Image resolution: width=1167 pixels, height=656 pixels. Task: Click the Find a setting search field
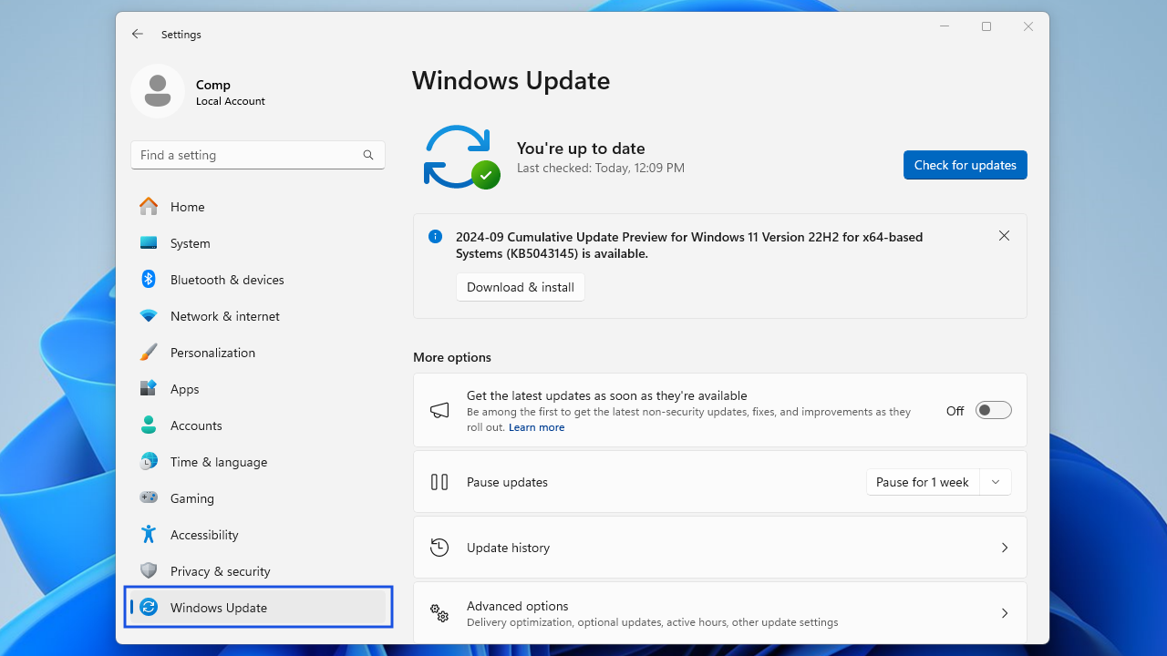pos(258,155)
